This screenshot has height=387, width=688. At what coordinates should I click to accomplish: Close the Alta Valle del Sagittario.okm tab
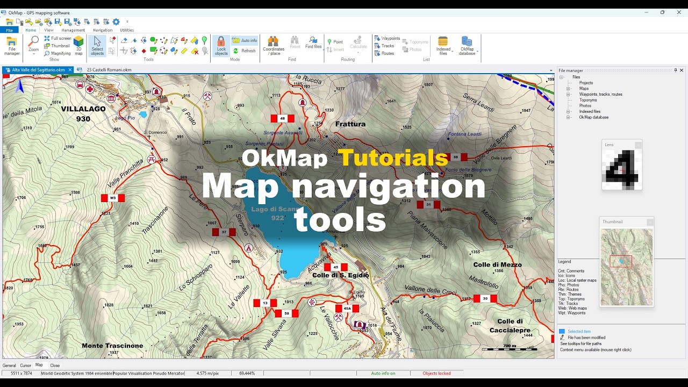(x=70, y=70)
